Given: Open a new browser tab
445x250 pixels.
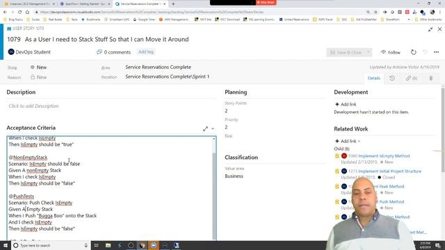Looking at the screenshot, I should coord(173,4).
